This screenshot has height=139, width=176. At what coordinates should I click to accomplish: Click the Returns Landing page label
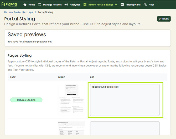(26, 100)
